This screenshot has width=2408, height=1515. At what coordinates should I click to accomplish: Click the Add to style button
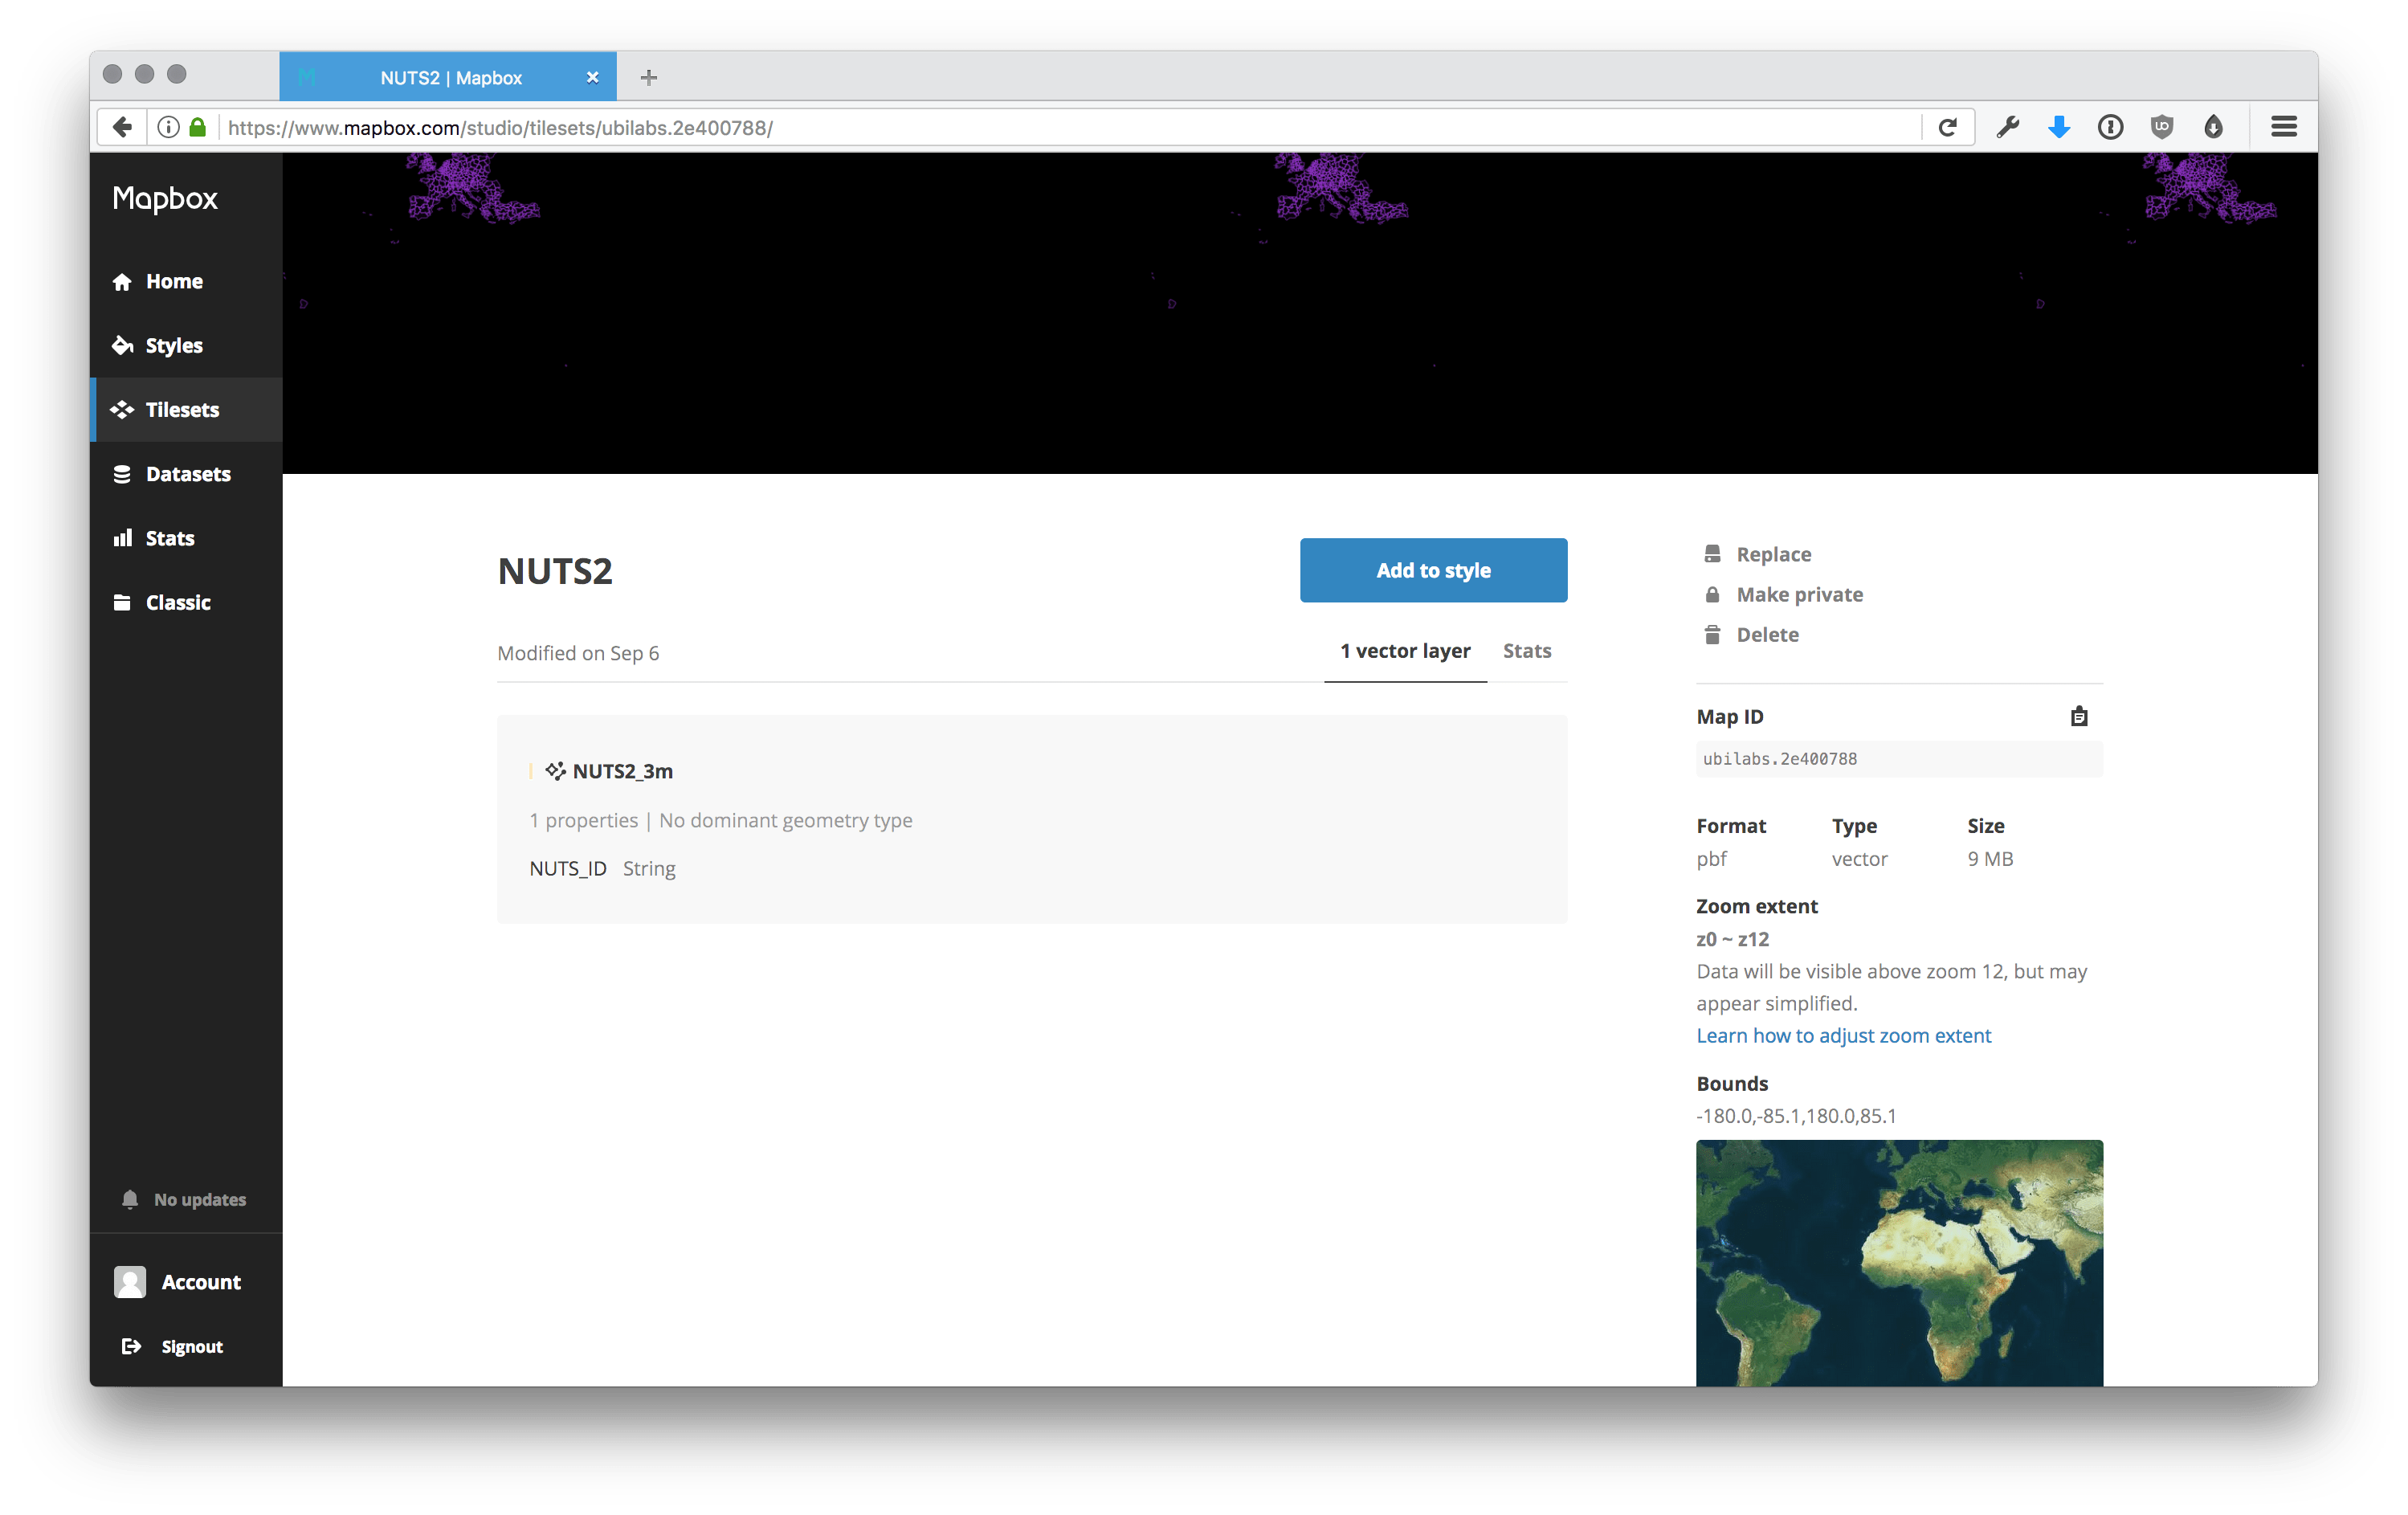coord(1433,570)
